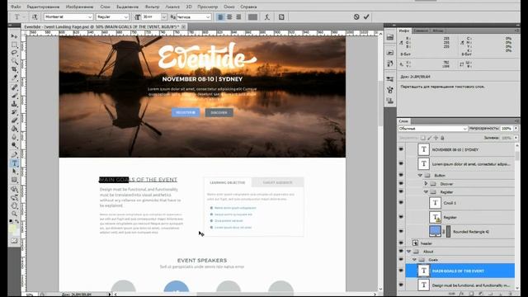
Task: Select the Dodge tool
Action: coord(14,145)
